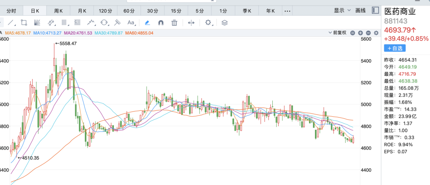The image size is (430, 185).
Task: Click the stacked layers icon
Action: click(x=225, y=22)
